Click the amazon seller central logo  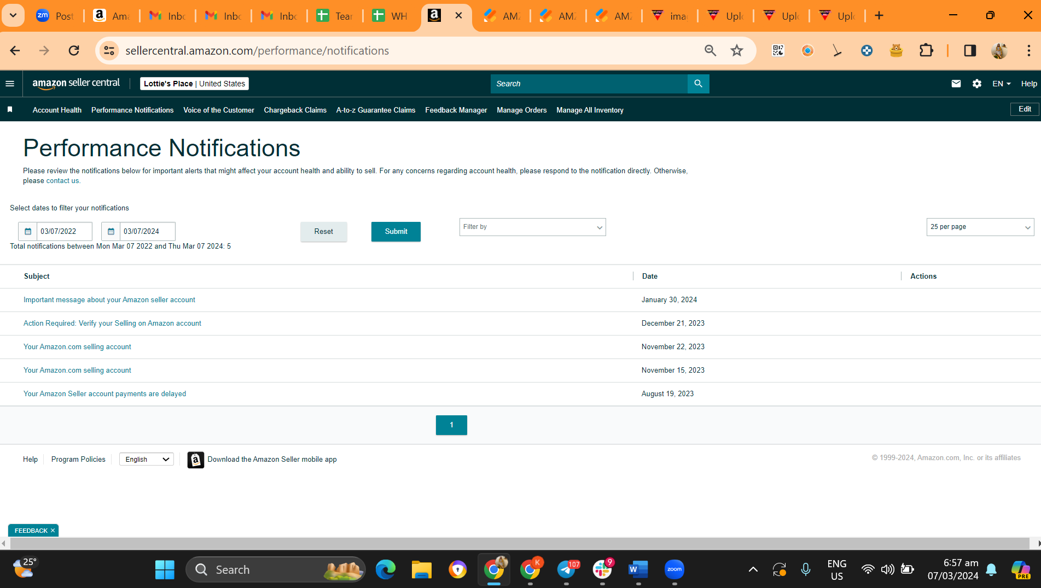click(x=76, y=83)
